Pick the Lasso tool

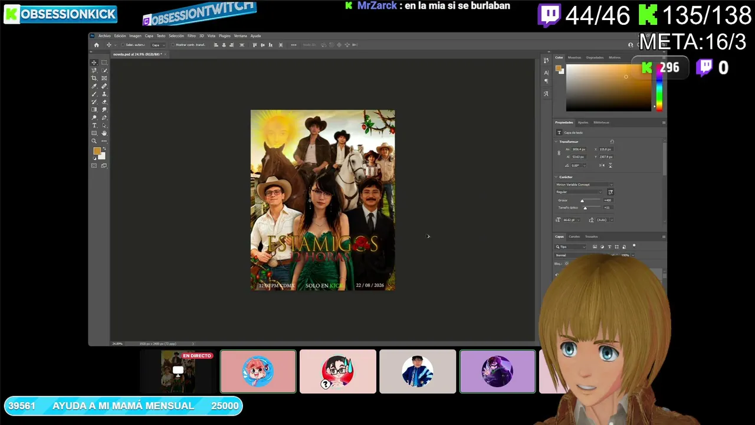pos(94,70)
